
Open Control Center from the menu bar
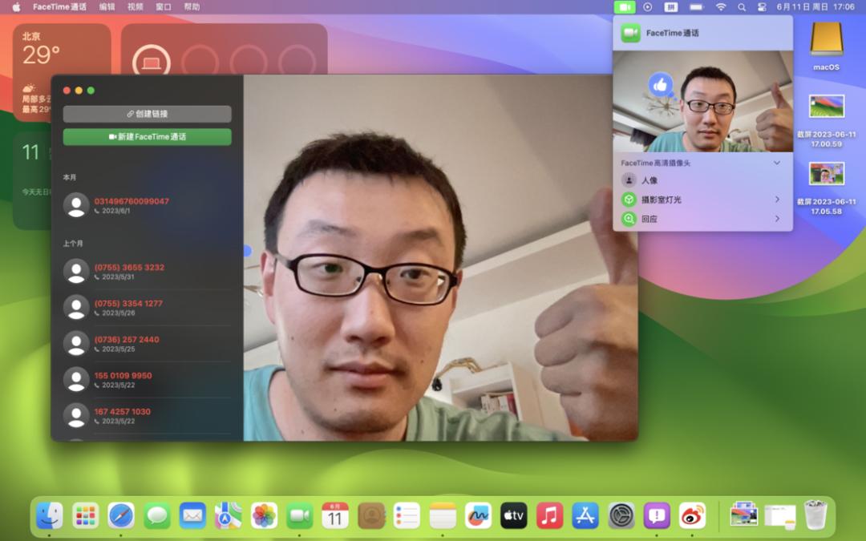[x=762, y=7]
